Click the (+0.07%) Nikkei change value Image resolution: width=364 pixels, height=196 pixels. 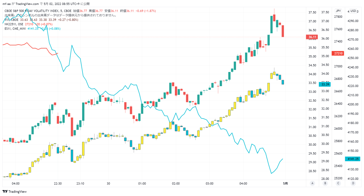47,24
